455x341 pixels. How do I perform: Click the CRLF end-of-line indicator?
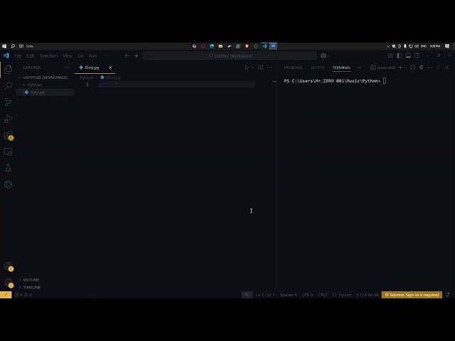point(322,295)
